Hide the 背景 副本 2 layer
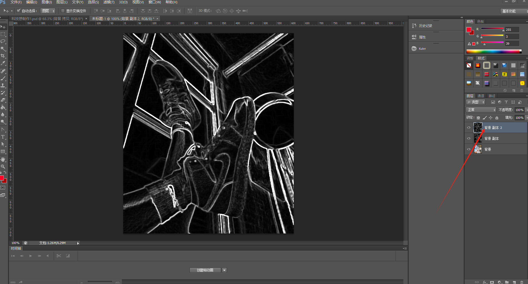Viewport: 528px width, 284px height. click(469, 128)
